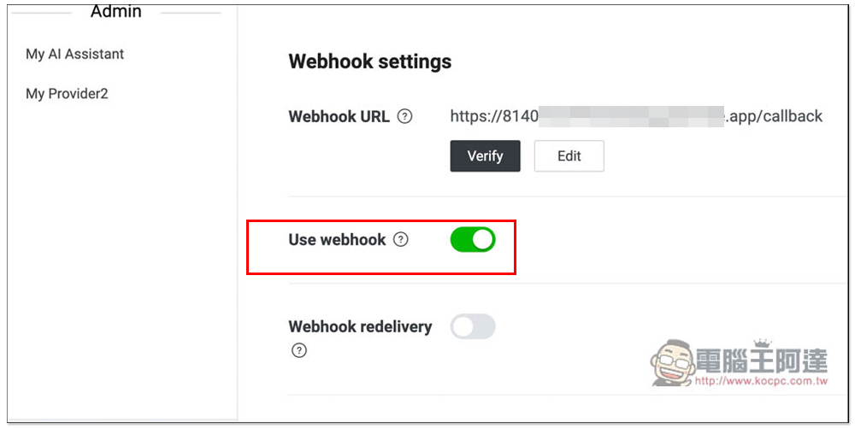This screenshot has height=428, width=855.
Task: Click the Webhook URL label text
Action: point(339,117)
